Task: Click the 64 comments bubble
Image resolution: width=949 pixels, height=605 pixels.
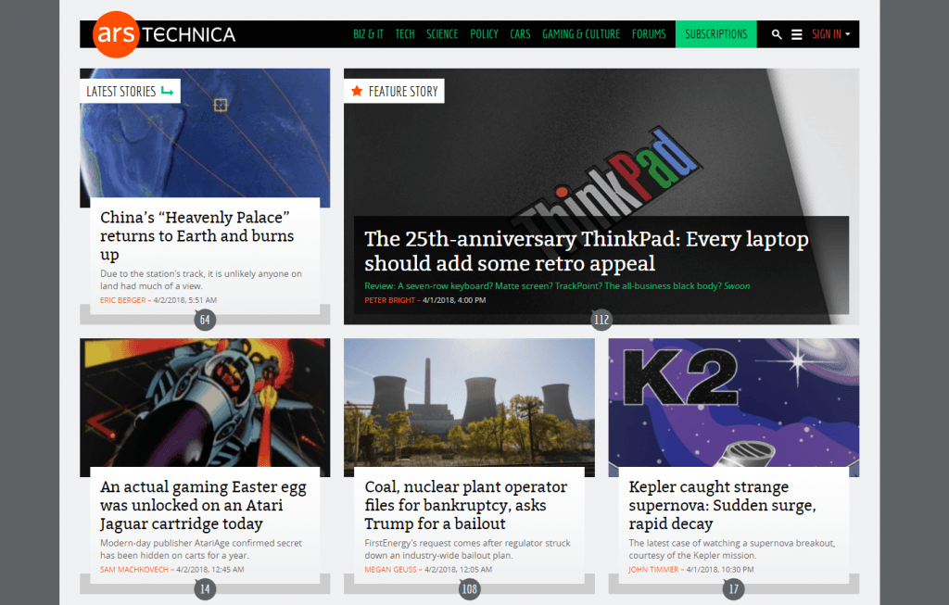Action: tap(205, 321)
